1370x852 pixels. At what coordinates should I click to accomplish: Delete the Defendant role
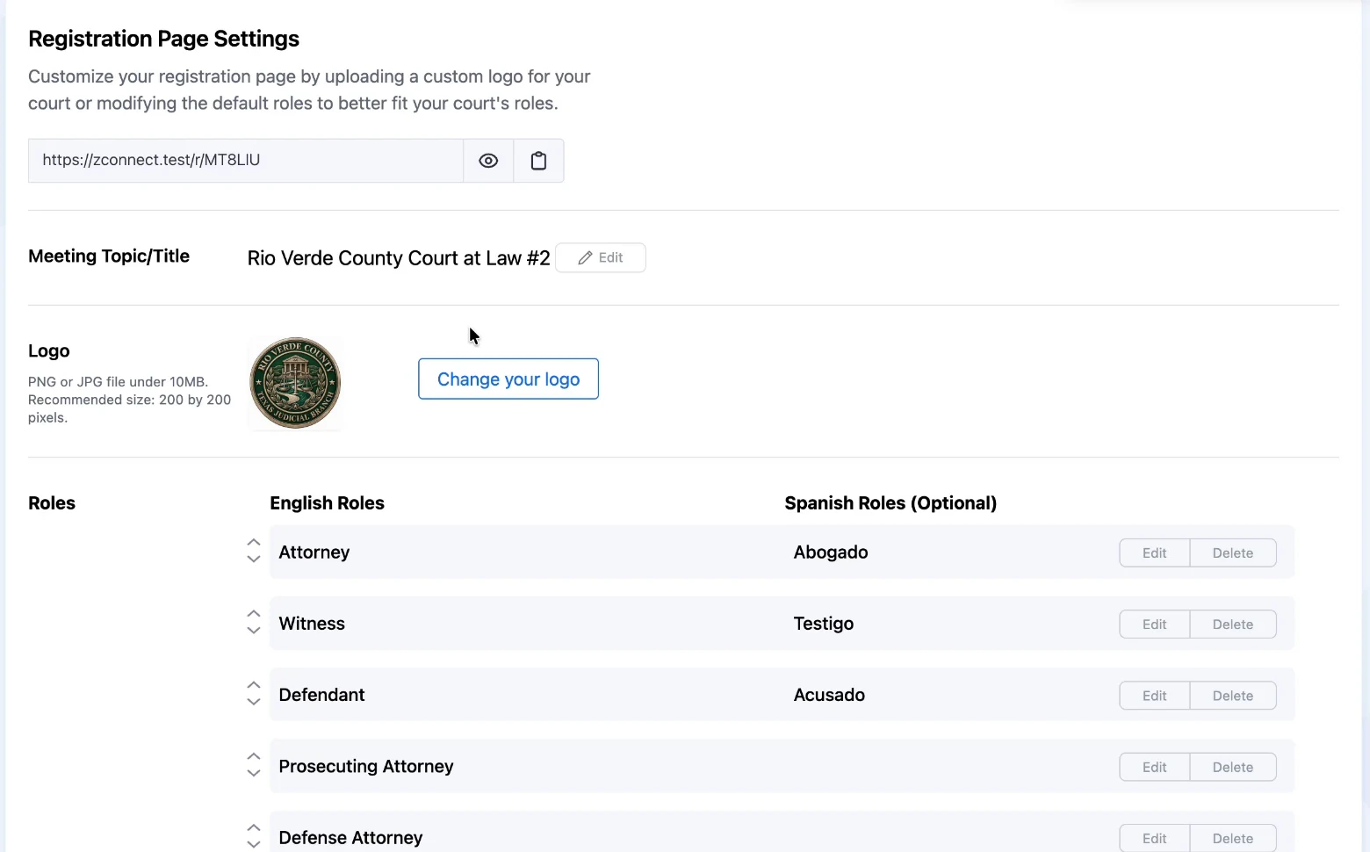click(x=1233, y=695)
